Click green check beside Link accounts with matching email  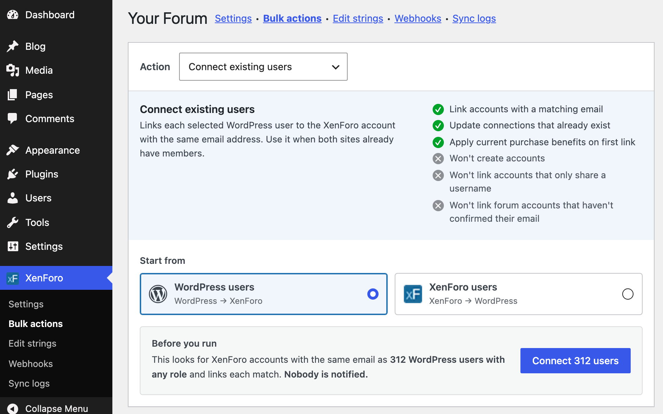click(x=438, y=109)
